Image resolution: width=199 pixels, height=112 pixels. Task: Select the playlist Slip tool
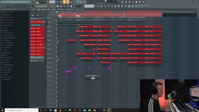pyautogui.click(x=46, y=10)
